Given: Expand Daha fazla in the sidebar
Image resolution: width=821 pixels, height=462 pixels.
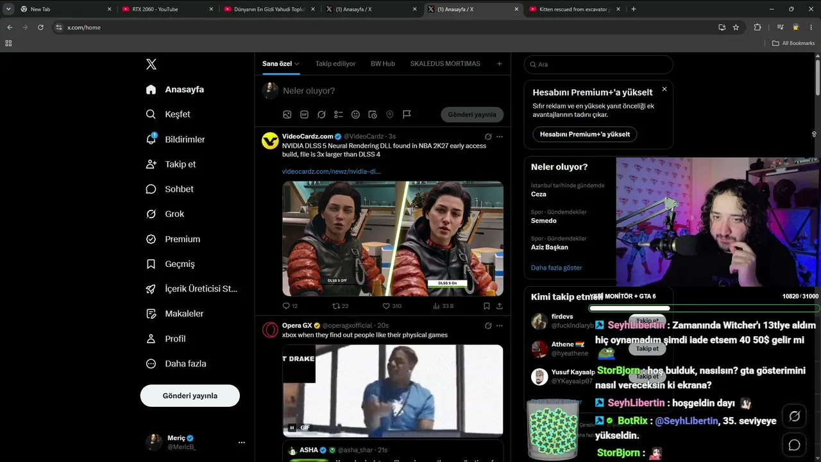Looking at the screenshot, I should click(176, 364).
